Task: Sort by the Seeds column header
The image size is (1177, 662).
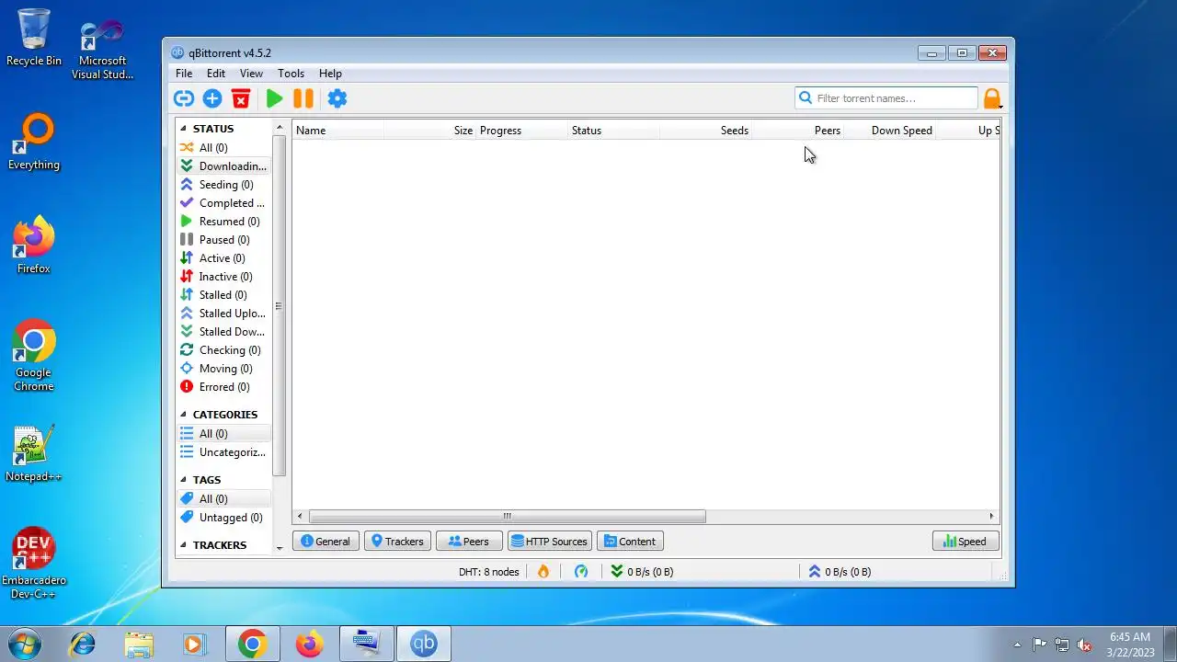Action: [x=705, y=131]
